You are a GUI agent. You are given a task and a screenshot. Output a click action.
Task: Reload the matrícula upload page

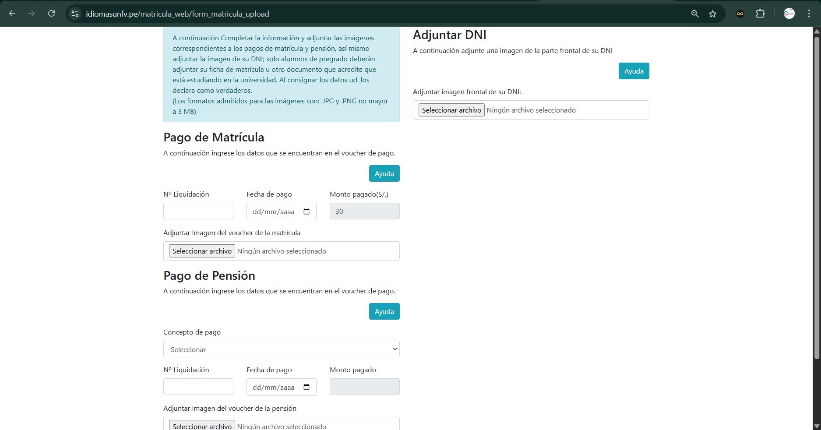[x=51, y=14]
